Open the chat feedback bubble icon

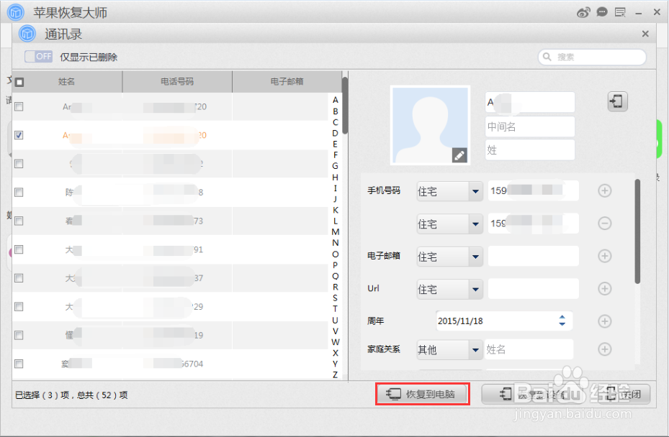coord(602,12)
